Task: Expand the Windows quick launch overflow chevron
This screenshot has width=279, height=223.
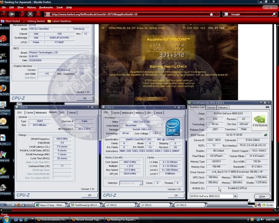Action: coord(32,219)
